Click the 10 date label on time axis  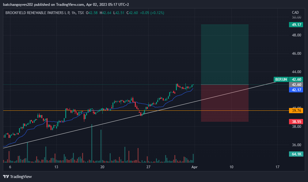(x=231, y=167)
